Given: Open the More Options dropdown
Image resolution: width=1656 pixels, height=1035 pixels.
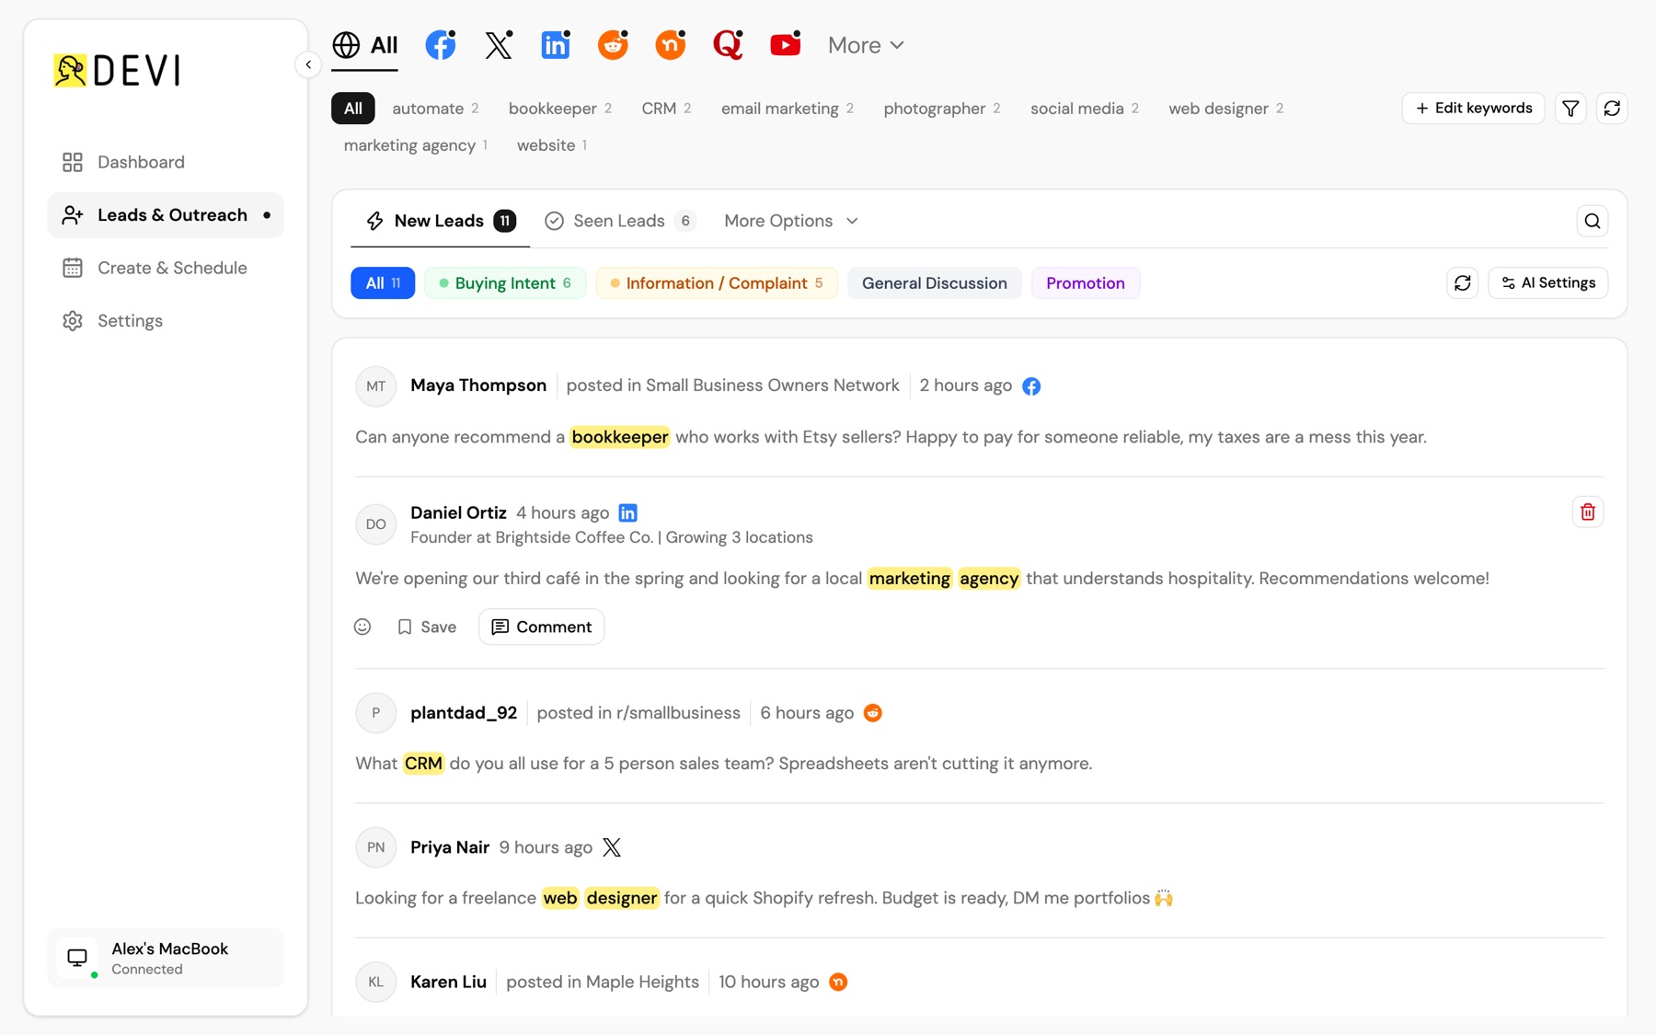Looking at the screenshot, I should [791, 221].
